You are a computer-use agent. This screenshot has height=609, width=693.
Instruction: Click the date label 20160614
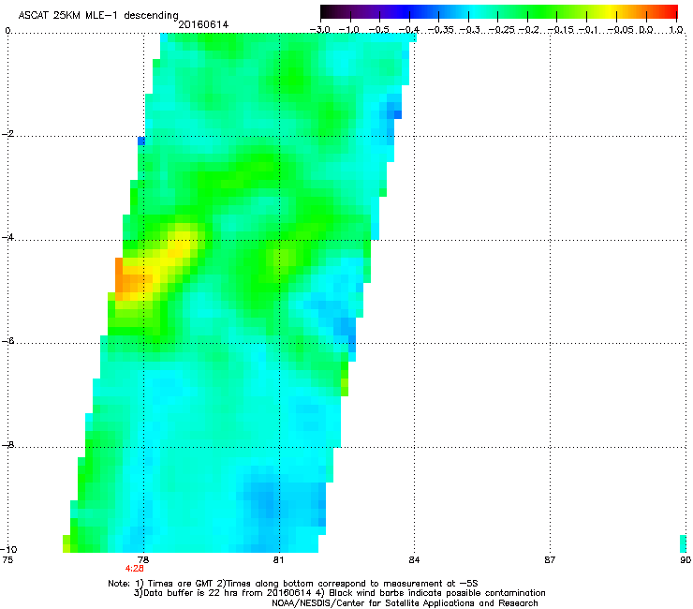click(203, 24)
